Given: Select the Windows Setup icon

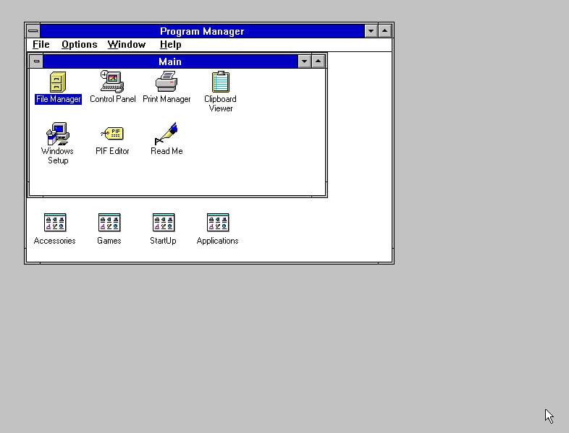Looking at the screenshot, I should pyautogui.click(x=58, y=134).
